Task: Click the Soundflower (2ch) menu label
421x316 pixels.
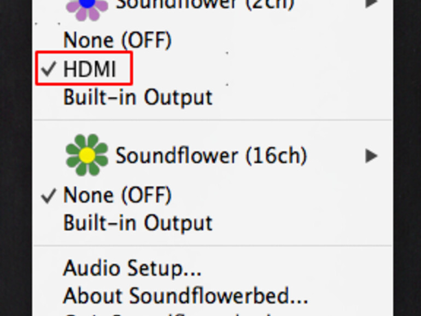Action: (204, 4)
